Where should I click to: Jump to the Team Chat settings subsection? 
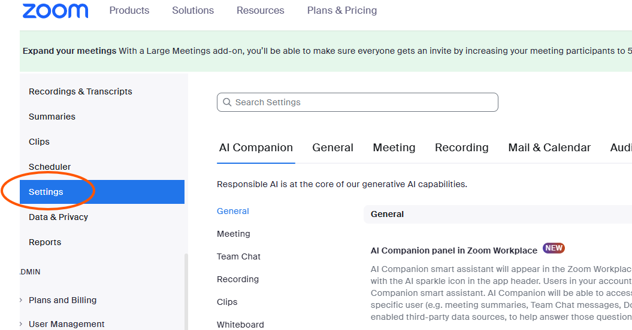(x=238, y=256)
